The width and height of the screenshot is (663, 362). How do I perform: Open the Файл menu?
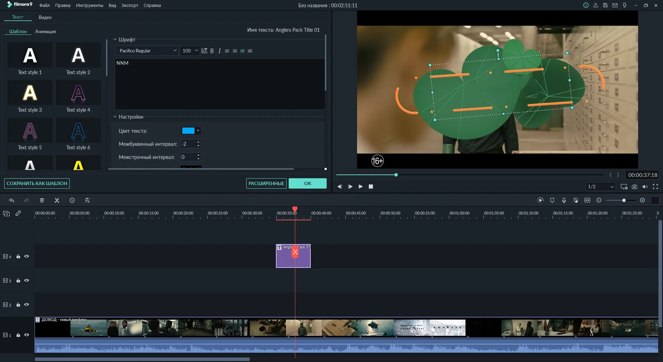tap(45, 5)
